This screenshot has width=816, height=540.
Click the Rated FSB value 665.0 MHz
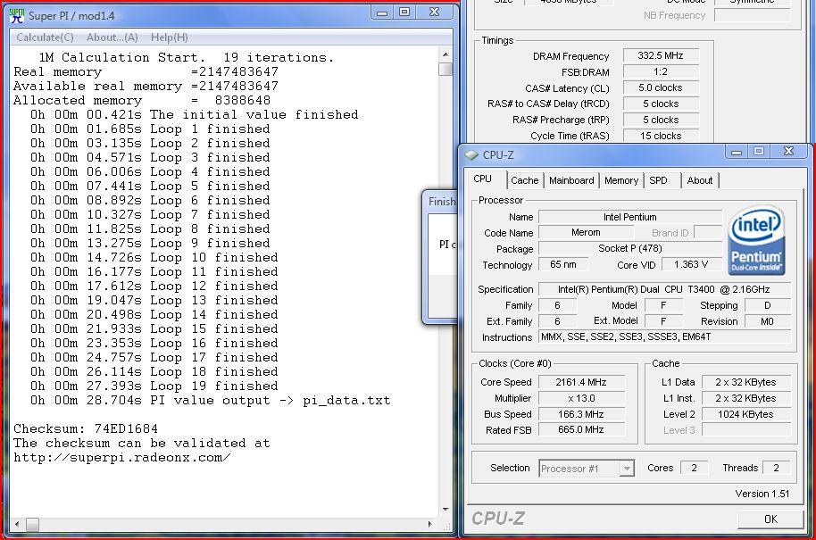(x=581, y=430)
